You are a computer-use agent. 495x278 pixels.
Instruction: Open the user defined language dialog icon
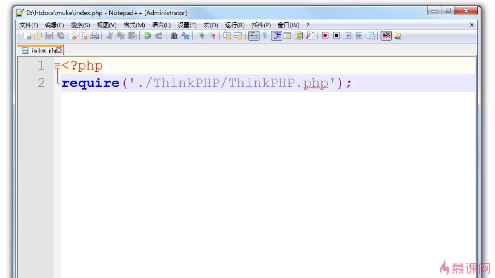[x=287, y=36]
